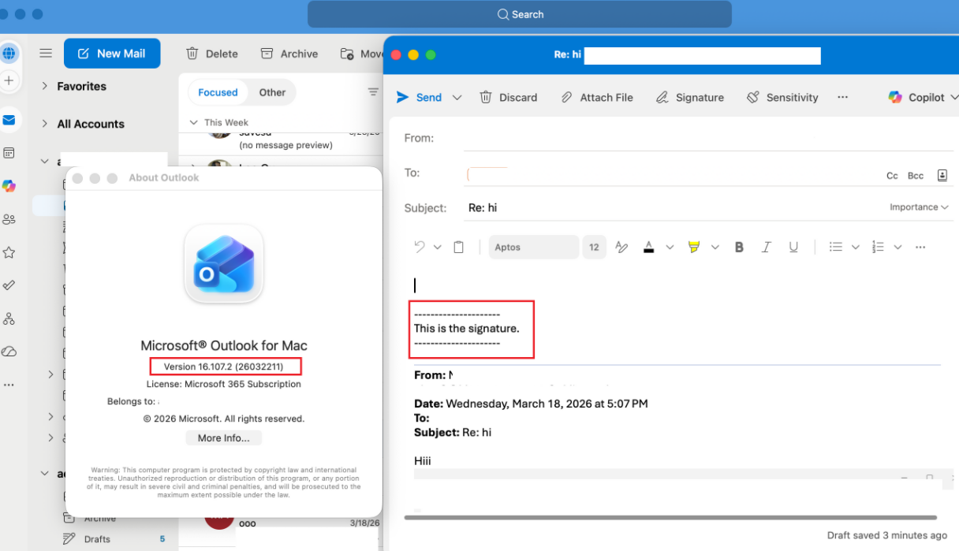Open the Copilot menu in compose window

tap(923, 97)
